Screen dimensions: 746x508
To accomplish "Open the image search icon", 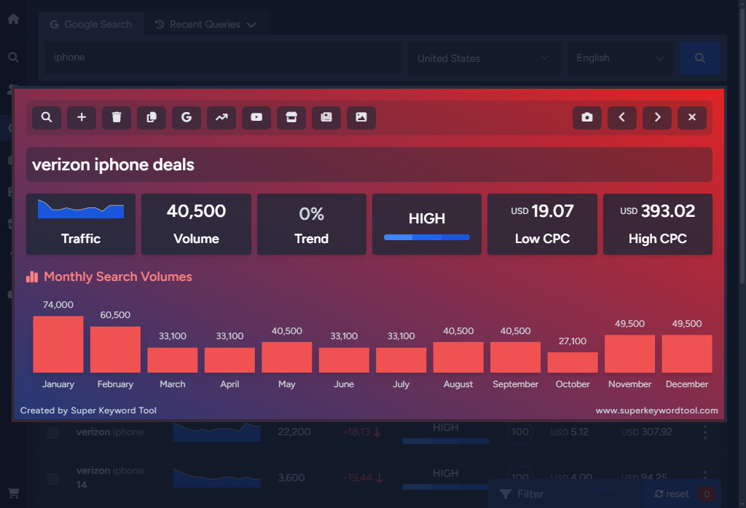I will [x=361, y=117].
